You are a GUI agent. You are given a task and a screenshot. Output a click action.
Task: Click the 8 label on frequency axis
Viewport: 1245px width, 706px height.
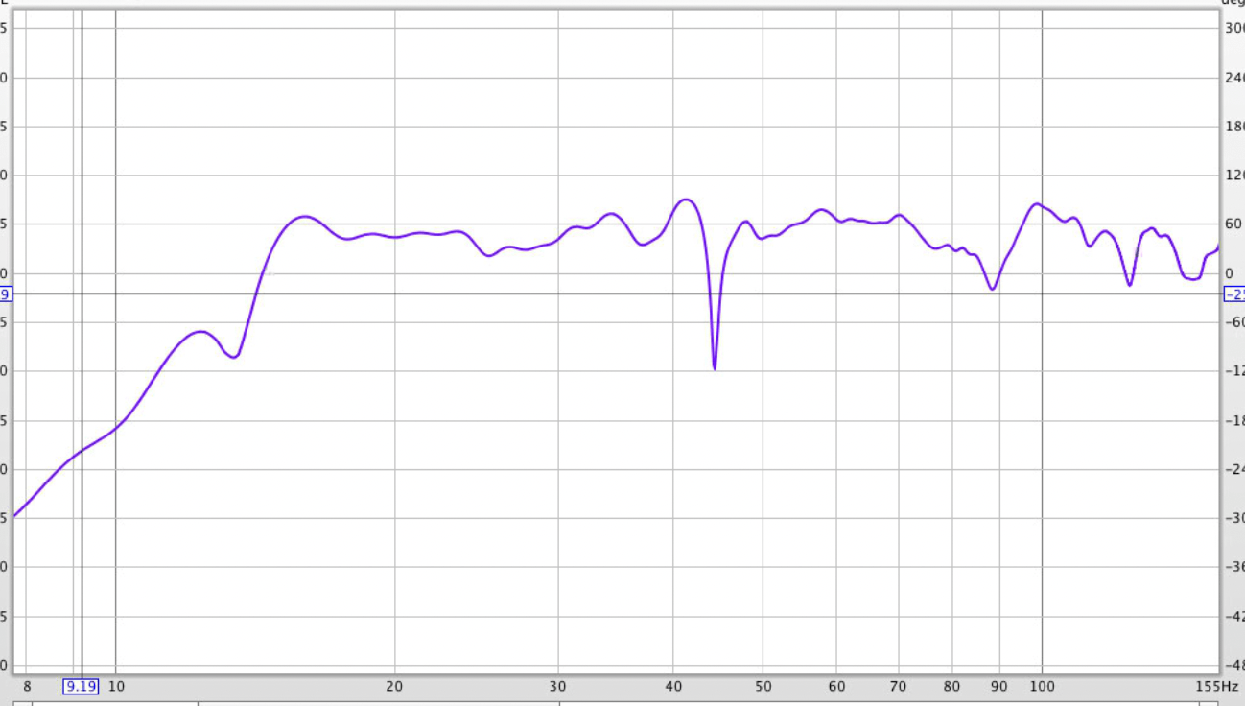[x=27, y=686]
